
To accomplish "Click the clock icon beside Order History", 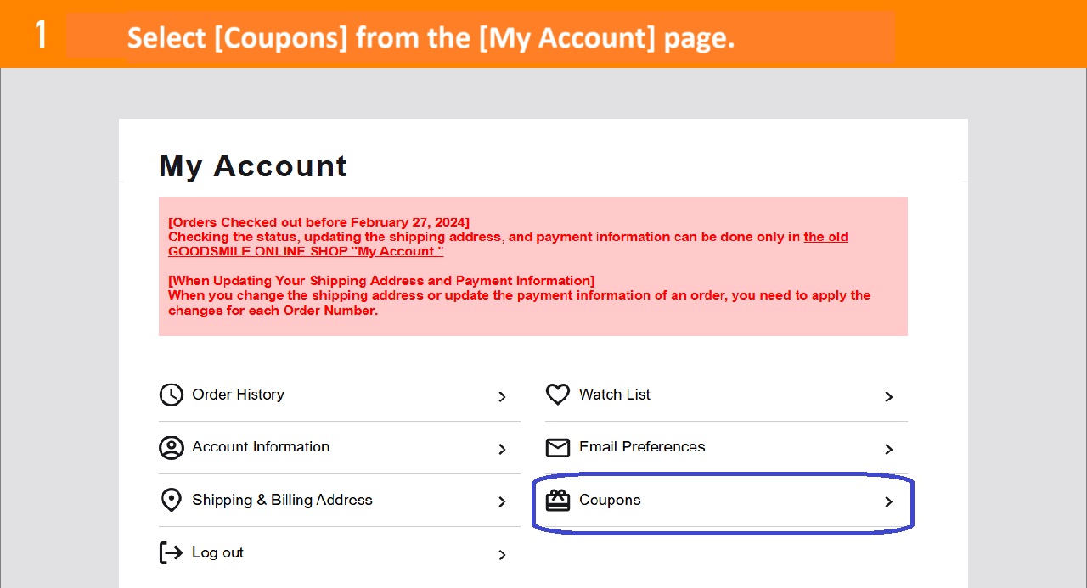I will click(172, 395).
